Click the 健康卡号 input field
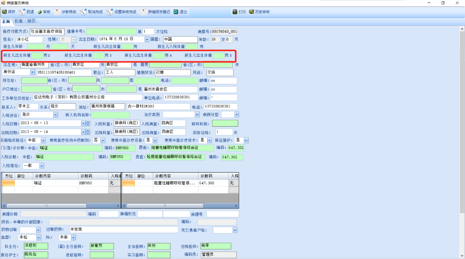The height and width of the screenshot is (259, 465). [x=111, y=32]
